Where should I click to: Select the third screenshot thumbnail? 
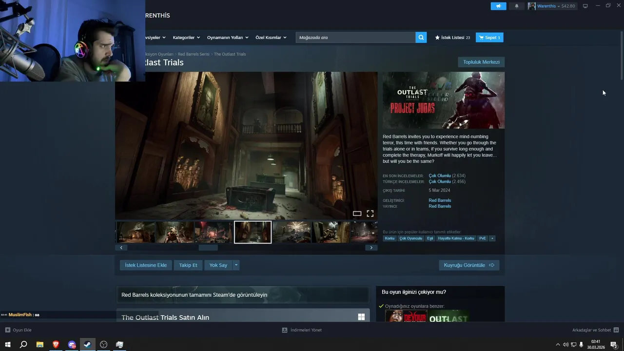tap(214, 232)
